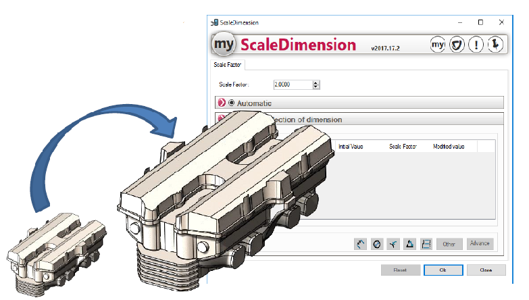Switch to the Scale Factor tab
This screenshot has height=300, width=529.
(x=228, y=64)
